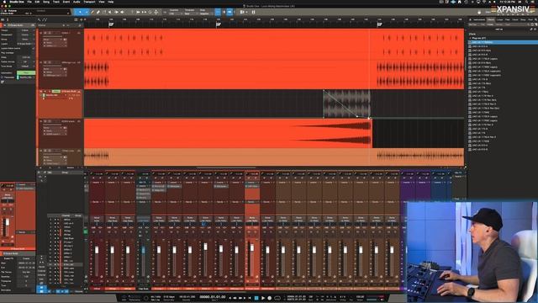Click the Inspector channel volume fader at left
Screen dimensions: 538x303
click(8, 223)
